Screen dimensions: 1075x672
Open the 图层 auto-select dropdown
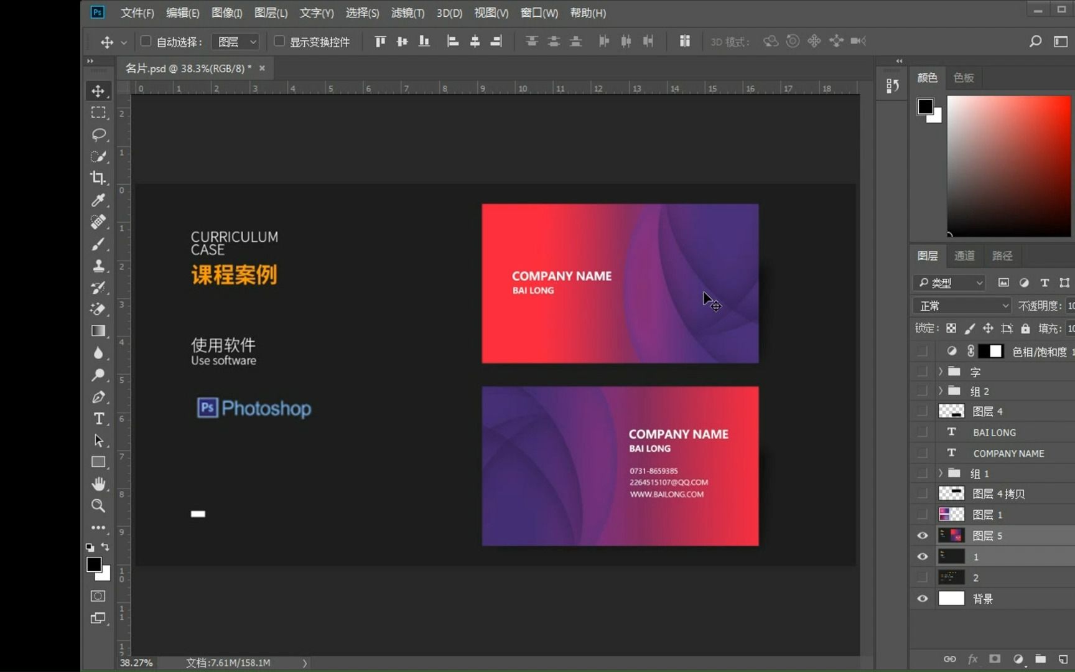(x=235, y=42)
